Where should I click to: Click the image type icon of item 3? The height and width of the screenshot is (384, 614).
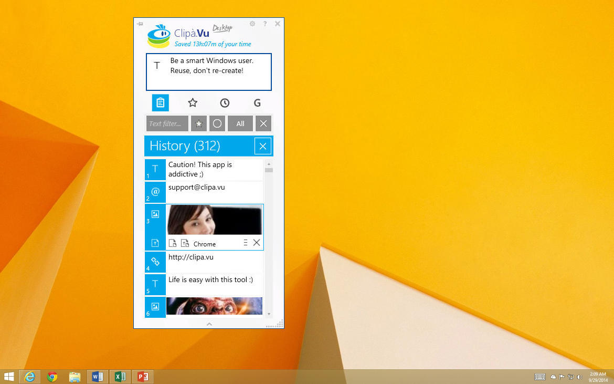[x=155, y=214]
